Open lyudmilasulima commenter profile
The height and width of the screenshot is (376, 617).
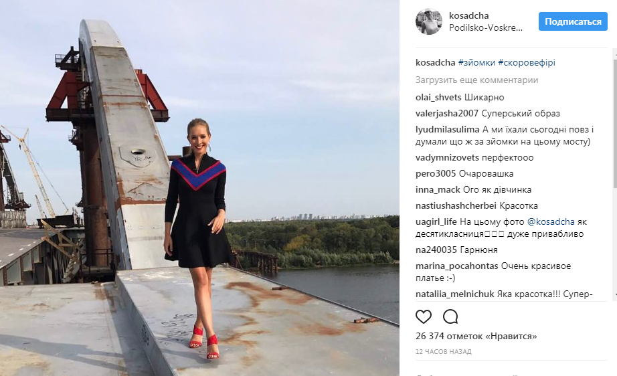[448, 130]
